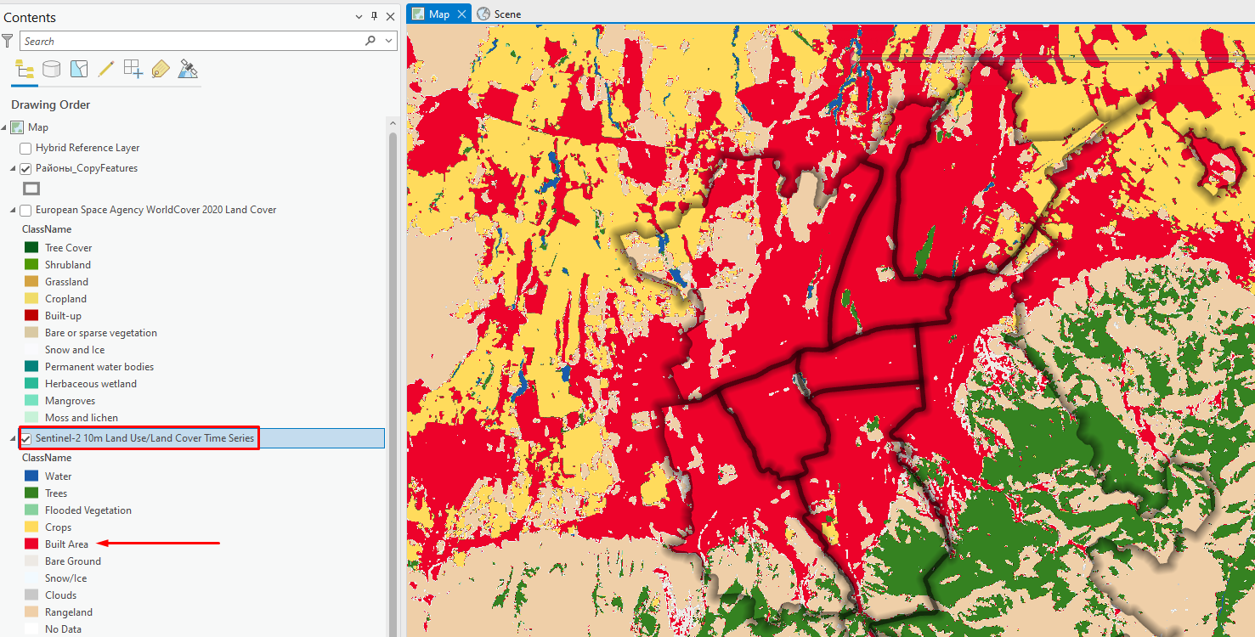The width and height of the screenshot is (1255, 637).
Task: Click the List By Perspective Imagery satellite icon
Action: 188,70
